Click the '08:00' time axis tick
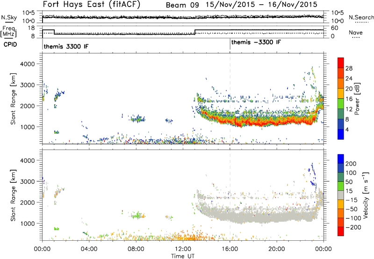This screenshot has width=374, height=259. click(136, 249)
